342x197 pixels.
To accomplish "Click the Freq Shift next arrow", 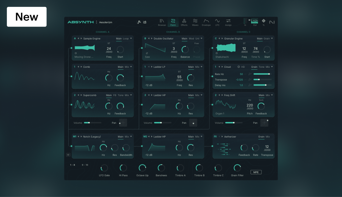I will coord(222,95).
